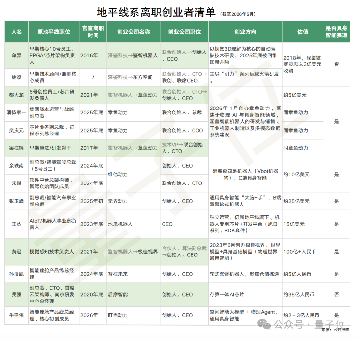The height and width of the screenshot is (339, 356).
Task: Click the valuation 100亿+人民币
Action: (299, 252)
